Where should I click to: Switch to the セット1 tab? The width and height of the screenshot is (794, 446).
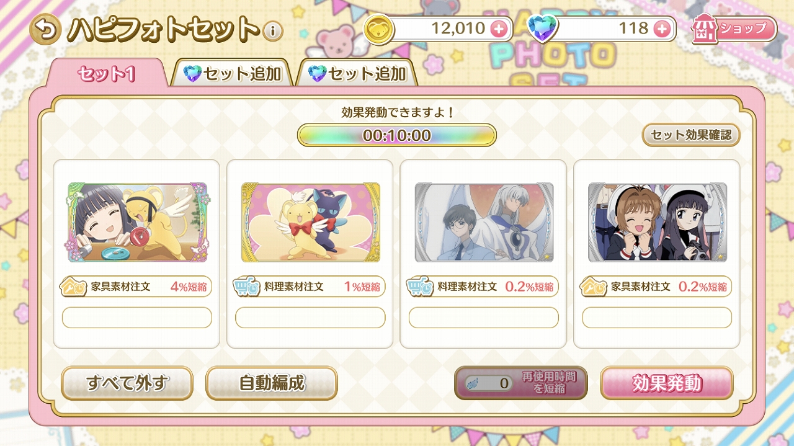tap(106, 74)
